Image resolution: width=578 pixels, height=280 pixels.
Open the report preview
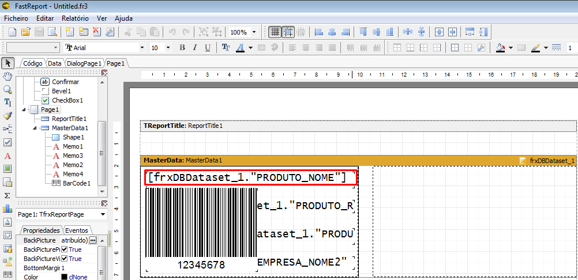click(x=52, y=32)
